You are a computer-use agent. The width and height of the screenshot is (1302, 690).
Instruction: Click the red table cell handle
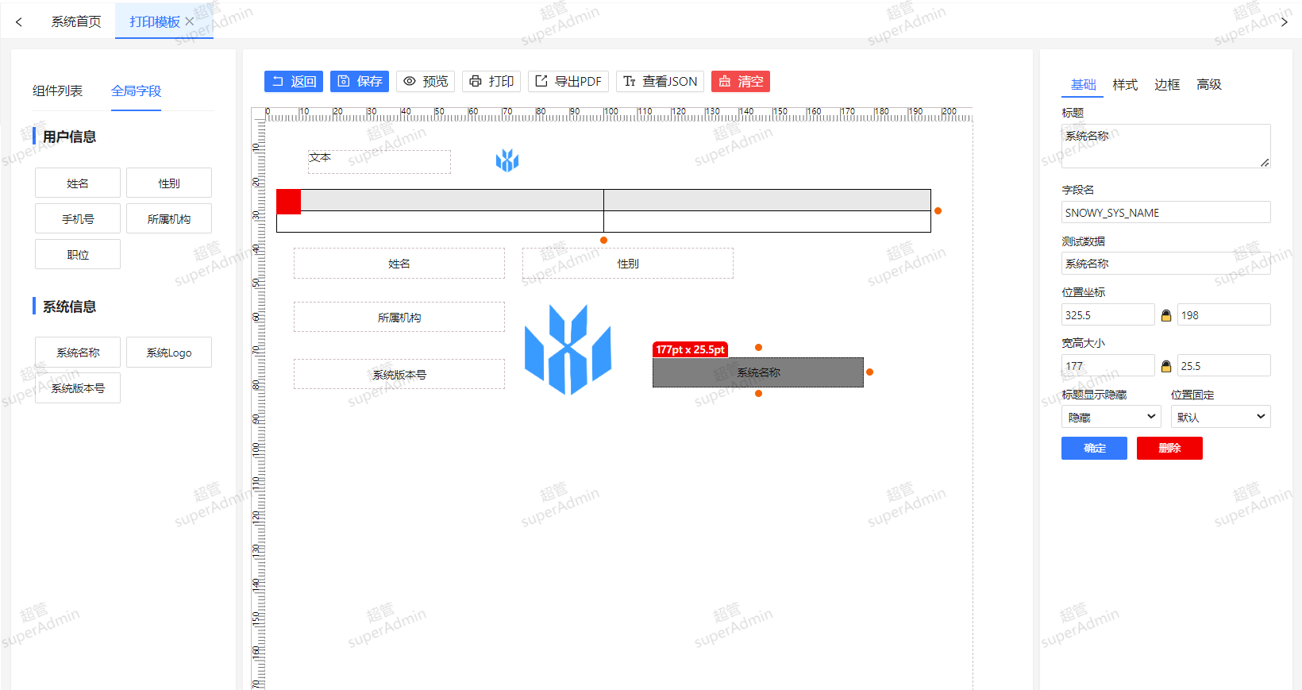[x=288, y=202]
